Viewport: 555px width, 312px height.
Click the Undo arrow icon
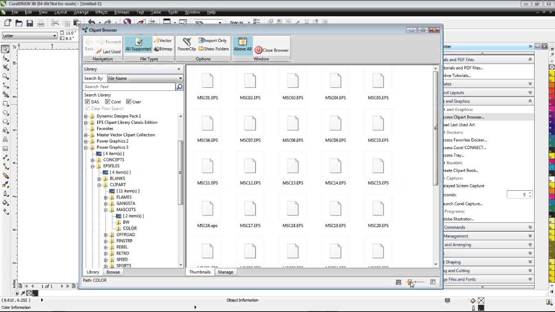pyautogui.click(x=91, y=23)
